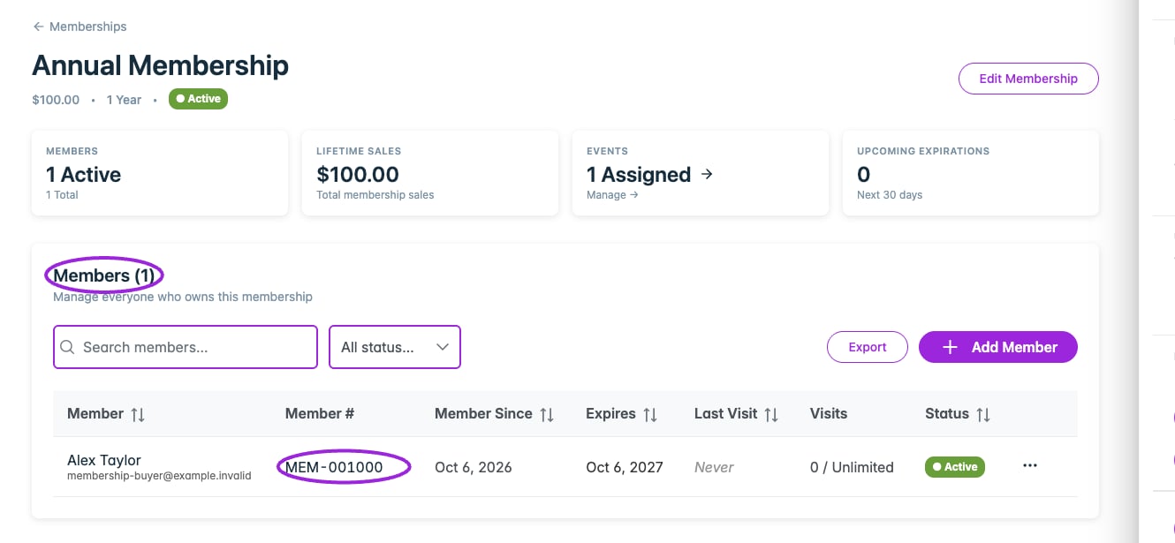Sort by Member Since arrows

[x=547, y=414]
